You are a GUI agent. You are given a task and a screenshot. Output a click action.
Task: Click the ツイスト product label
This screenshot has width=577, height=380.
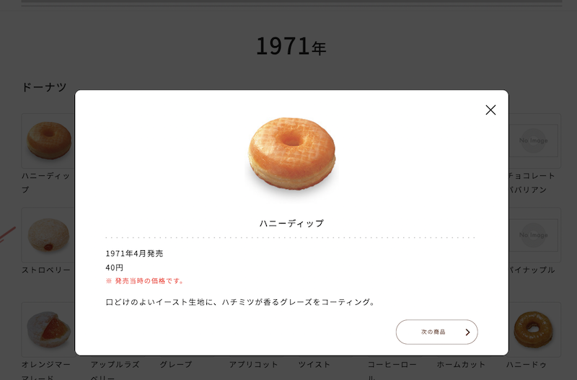tap(314, 365)
